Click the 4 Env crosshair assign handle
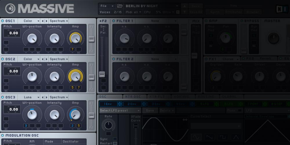The height and width of the screenshot is (145, 290). tap(192, 104)
